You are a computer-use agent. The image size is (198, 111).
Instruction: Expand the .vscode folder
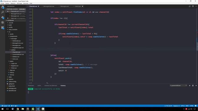11,23
